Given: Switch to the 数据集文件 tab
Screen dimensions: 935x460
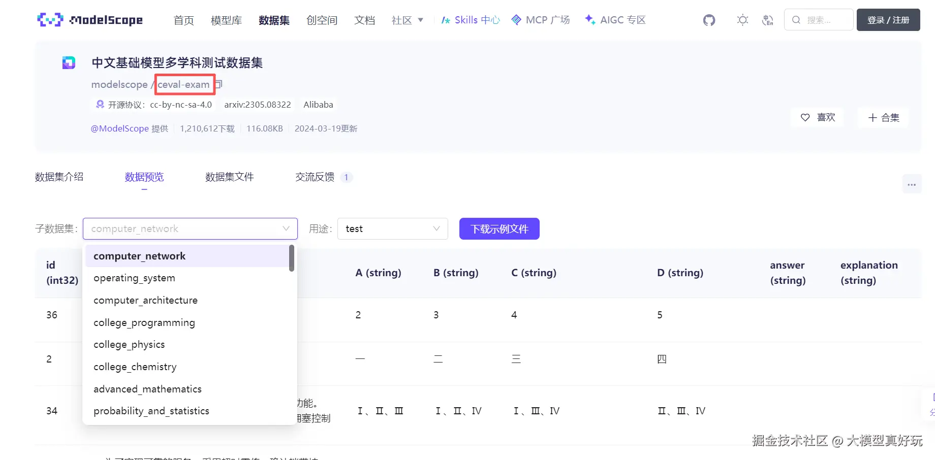Looking at the screenshot, I should [229, 177].
